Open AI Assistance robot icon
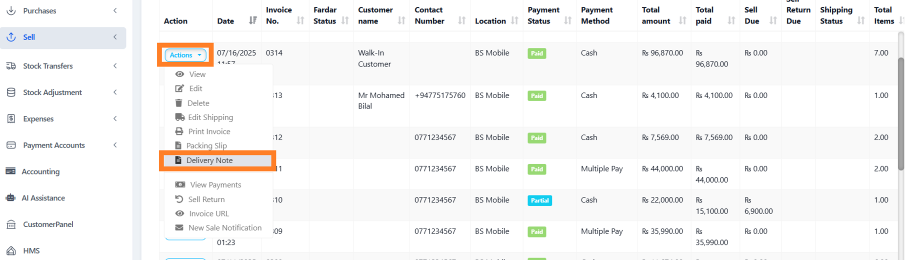This screenshot has width=905, height=260. 11,198
